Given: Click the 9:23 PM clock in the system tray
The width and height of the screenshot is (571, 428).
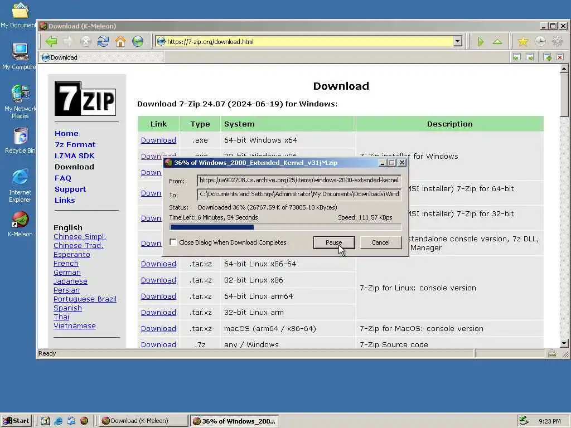Looking at the screenshot, I should click(550, 421).
